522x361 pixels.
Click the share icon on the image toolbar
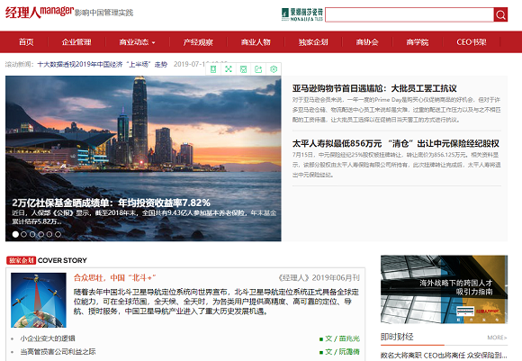coord(258,69)
